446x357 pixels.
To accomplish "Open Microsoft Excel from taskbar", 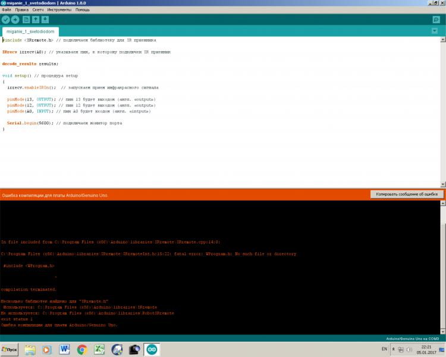I will [x=99, y=350].
